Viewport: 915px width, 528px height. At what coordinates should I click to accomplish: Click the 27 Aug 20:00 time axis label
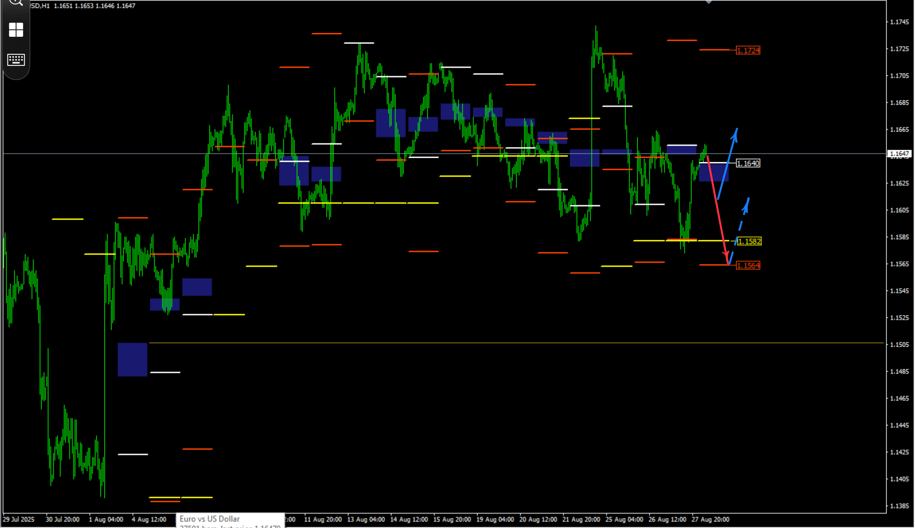pos(711,520)
